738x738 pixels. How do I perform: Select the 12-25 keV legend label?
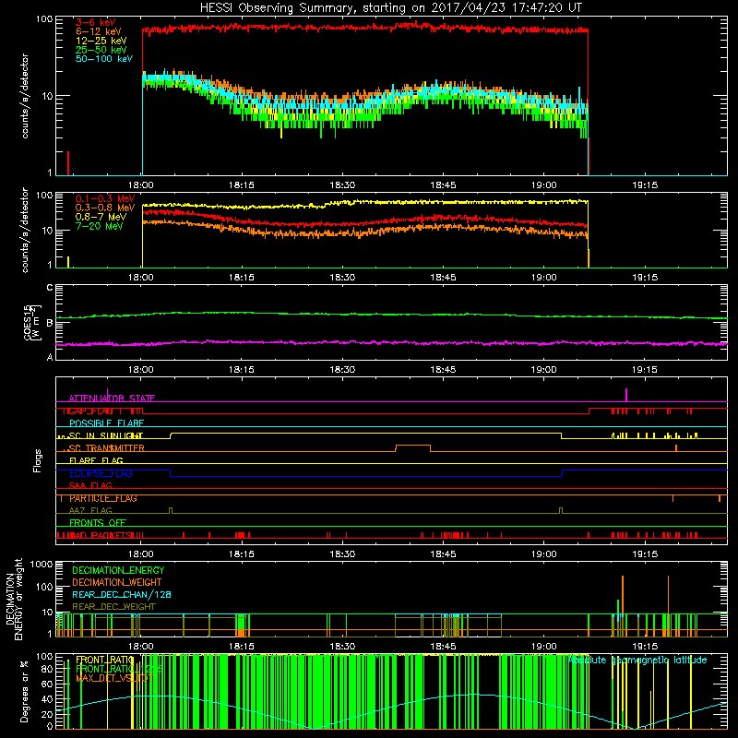101,41
